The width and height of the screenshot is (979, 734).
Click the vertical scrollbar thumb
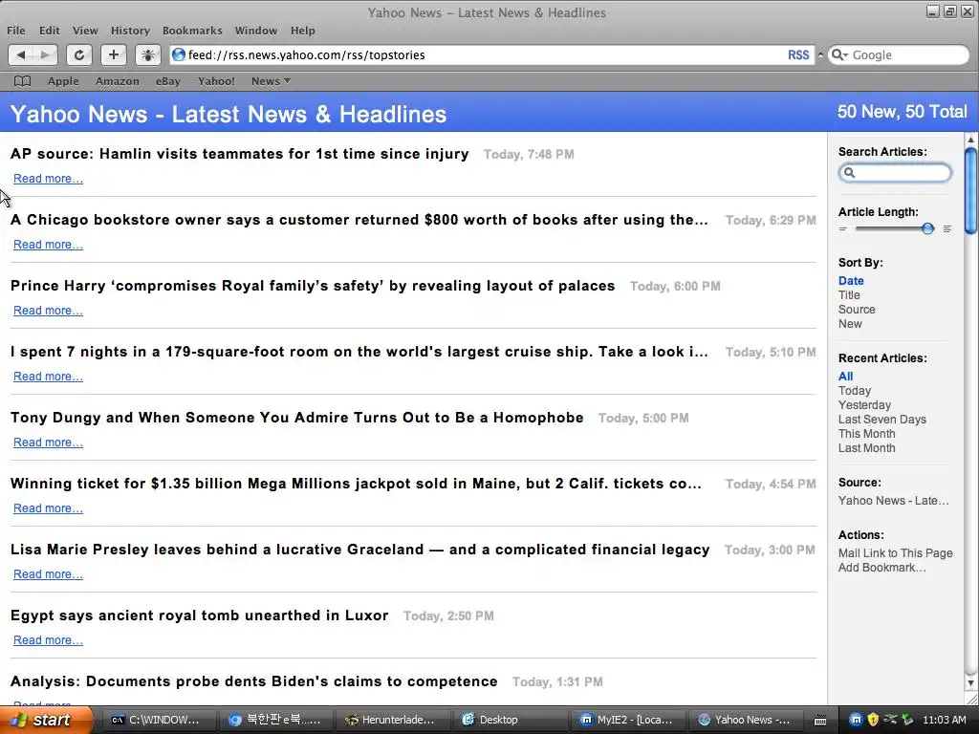pyautogui.click(x=970, y=191)
